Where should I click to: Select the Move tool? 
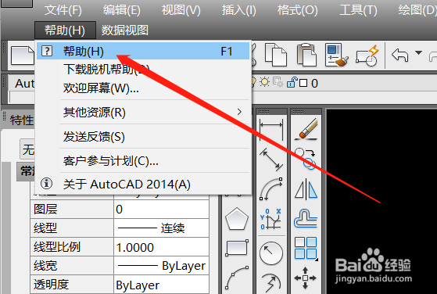point(305,278)
